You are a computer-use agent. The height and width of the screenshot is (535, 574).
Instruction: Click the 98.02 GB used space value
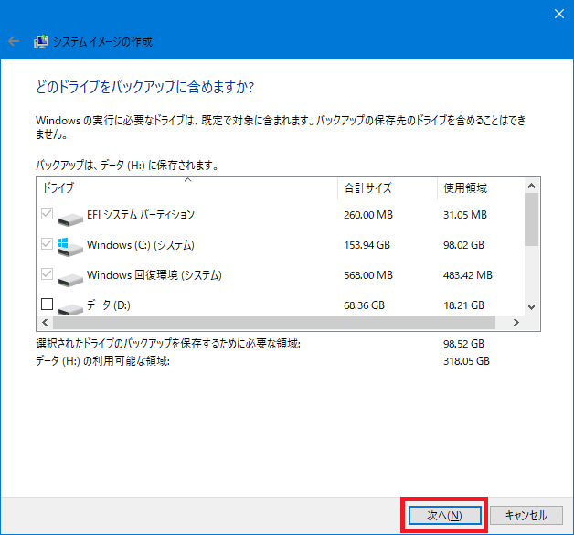click(x=463, y=244)
